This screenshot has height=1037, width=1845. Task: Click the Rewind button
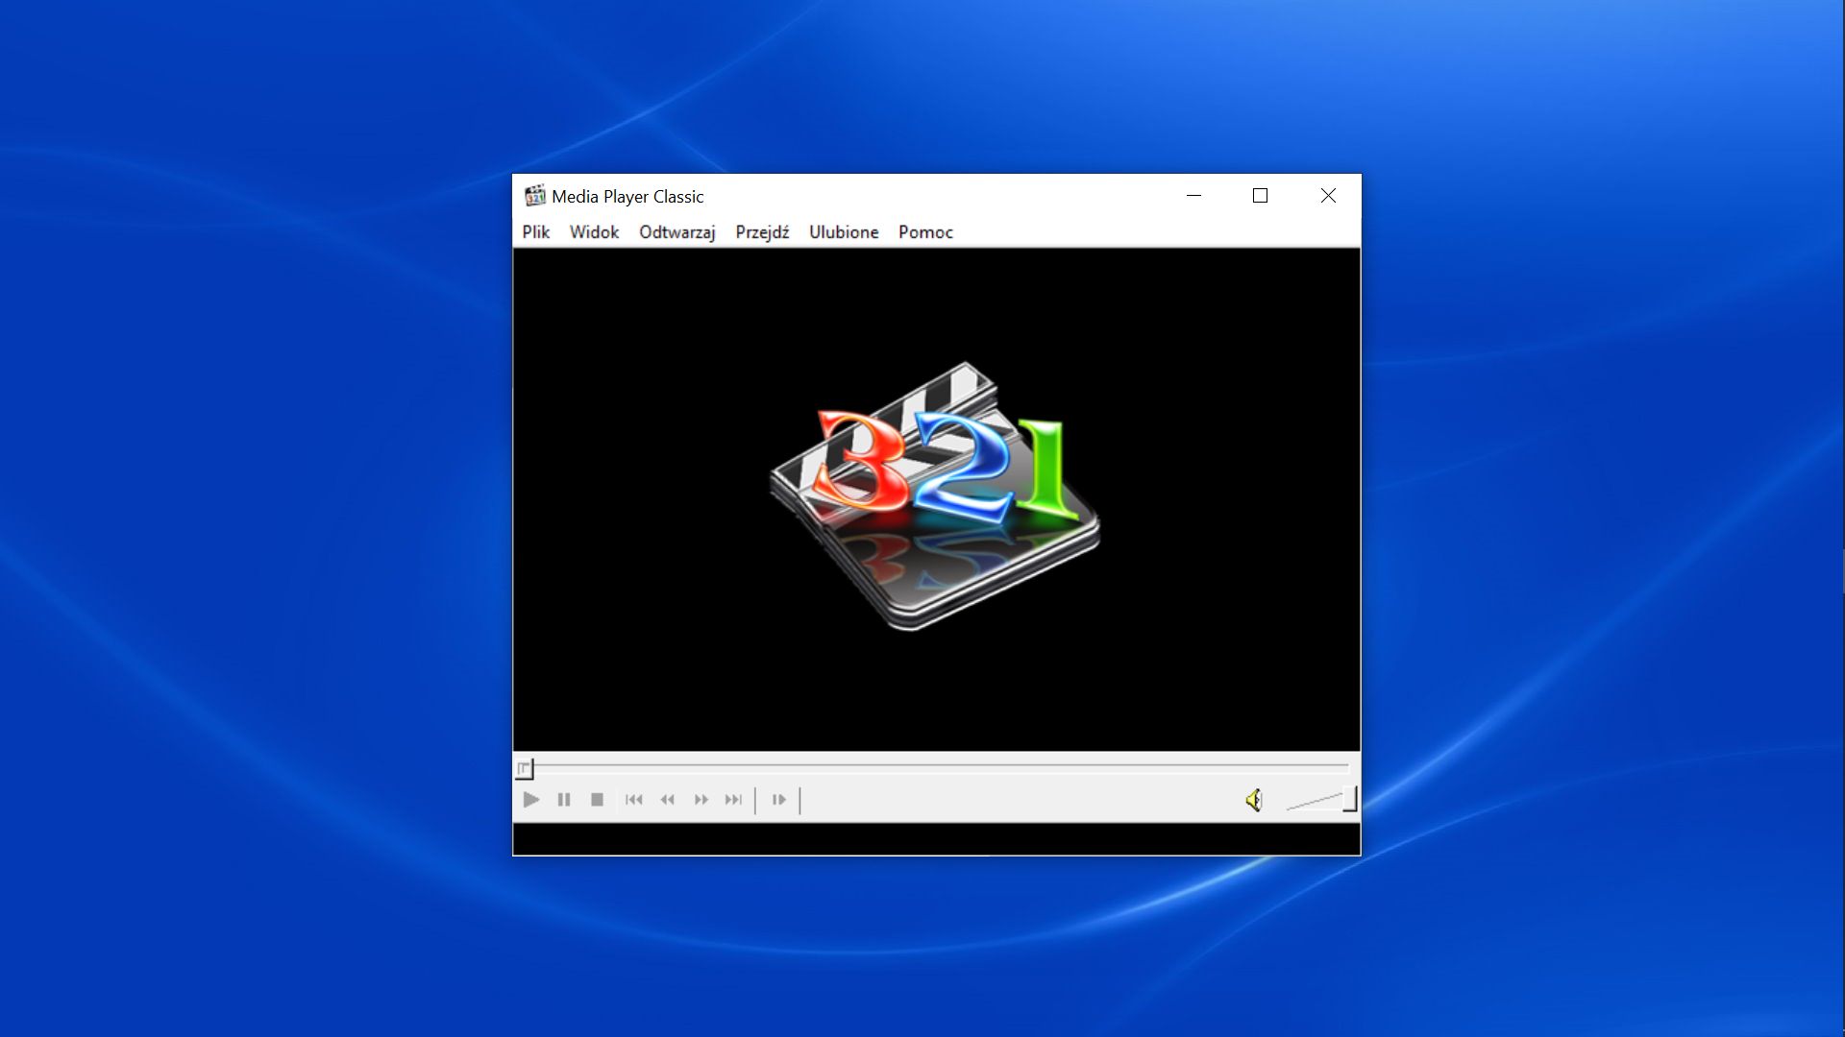coord(667,799)
